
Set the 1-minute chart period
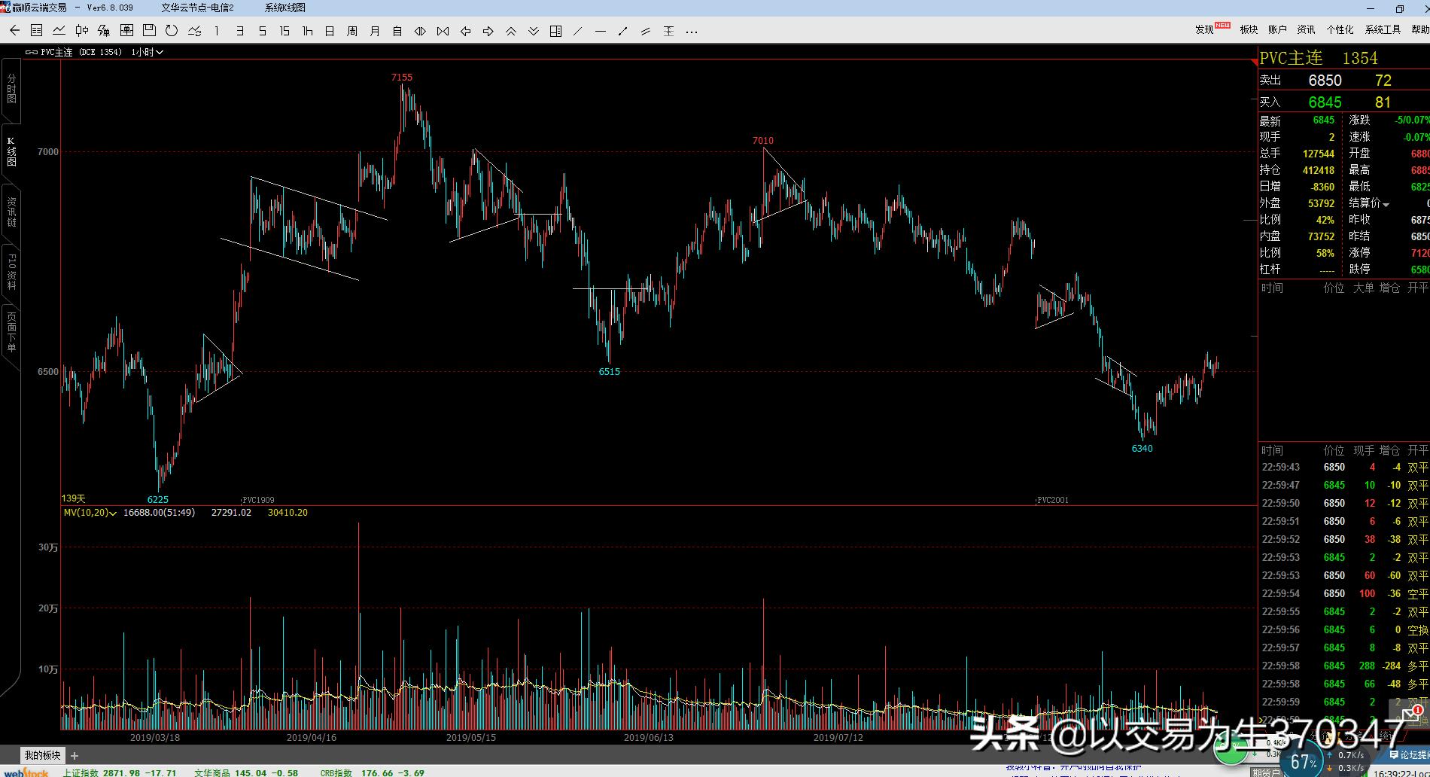tap(217, 31)
